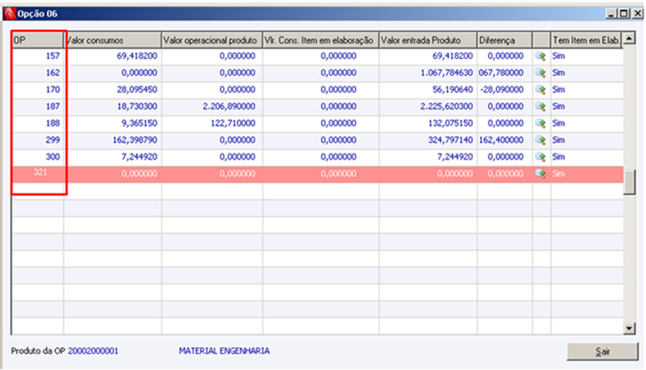Click the scrollbar down arrow
The image size is (646, 370).
click(x=629, y=329)
